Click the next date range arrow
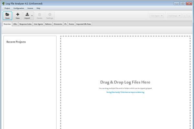This screenshot has height=129, width=194. (x=189, y=16)
